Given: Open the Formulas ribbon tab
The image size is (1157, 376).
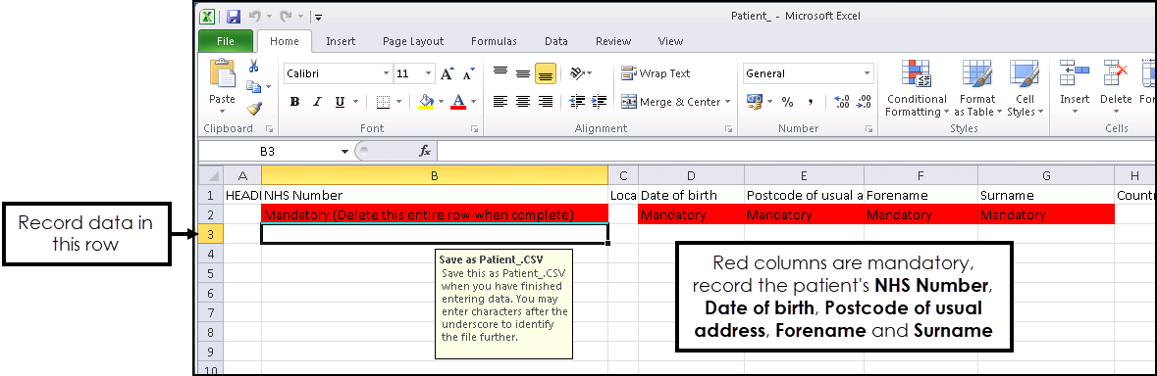Looking at the screenshot, I should (x=494, y=41).
